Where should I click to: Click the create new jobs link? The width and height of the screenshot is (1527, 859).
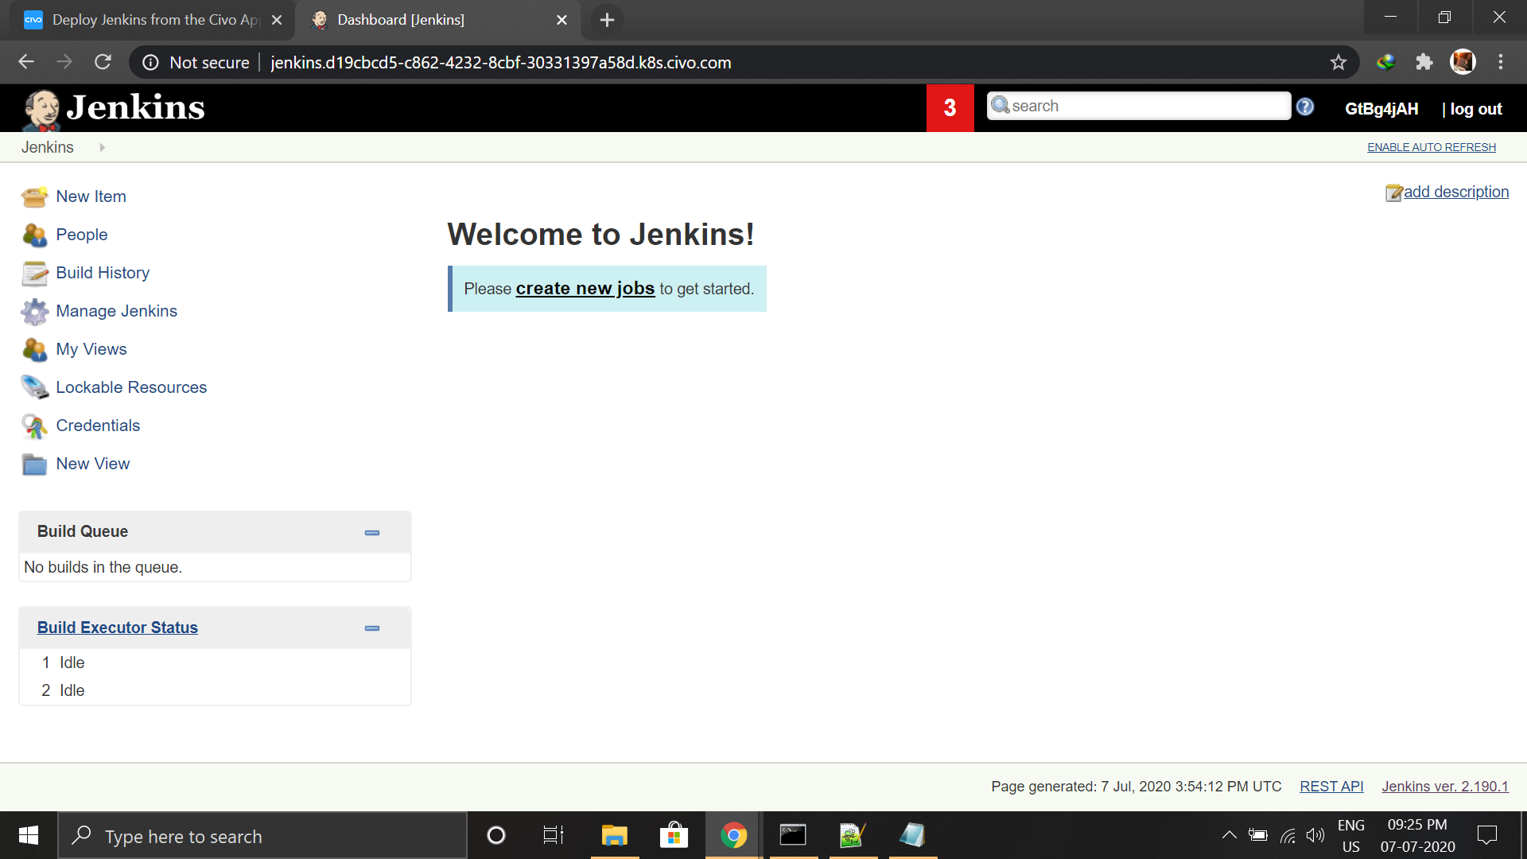[x=585, y=289]
